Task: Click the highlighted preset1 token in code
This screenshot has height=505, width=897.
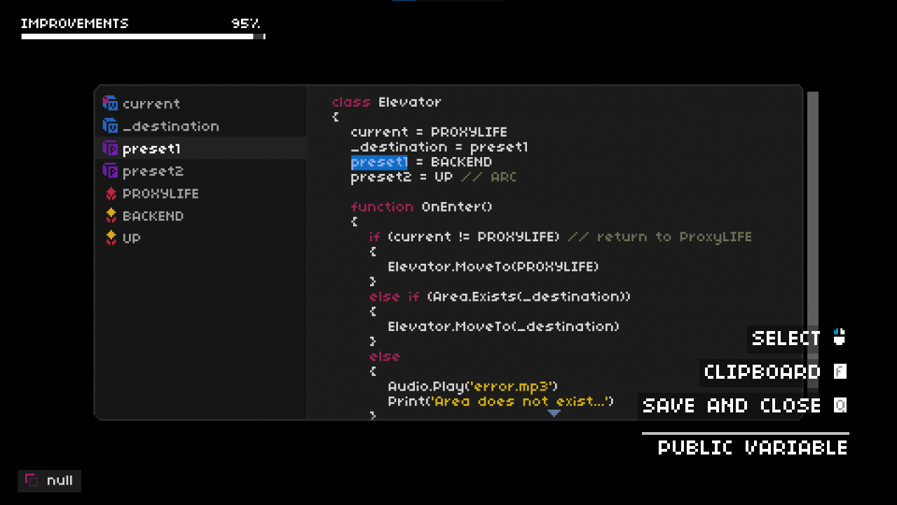Action: [378, 162]
